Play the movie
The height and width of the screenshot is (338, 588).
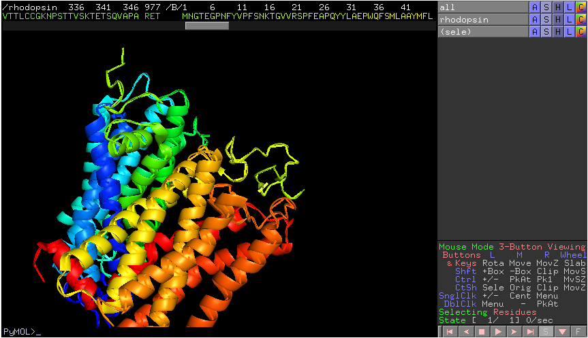click(x=498, y=332)
